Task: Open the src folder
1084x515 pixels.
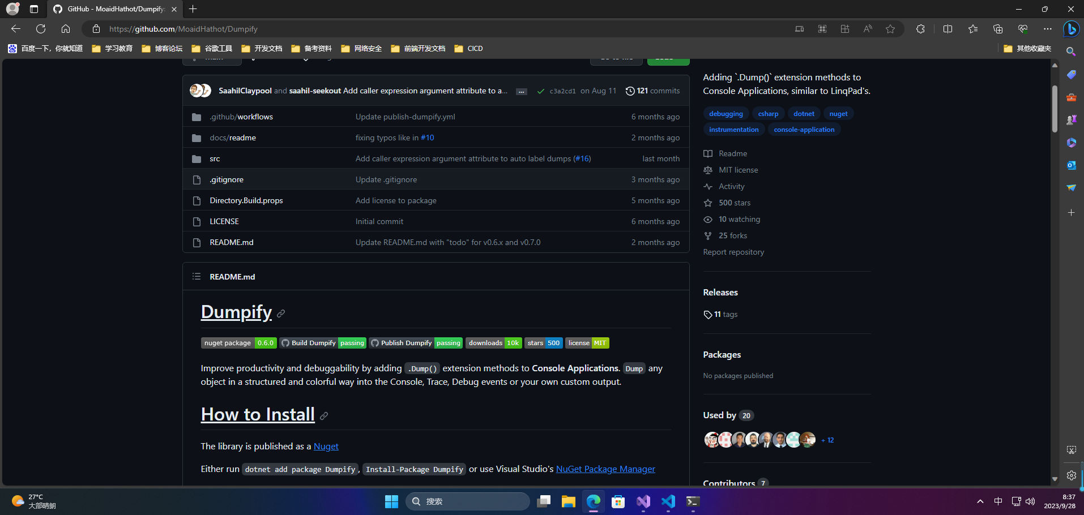Action: tap(215, 159)
